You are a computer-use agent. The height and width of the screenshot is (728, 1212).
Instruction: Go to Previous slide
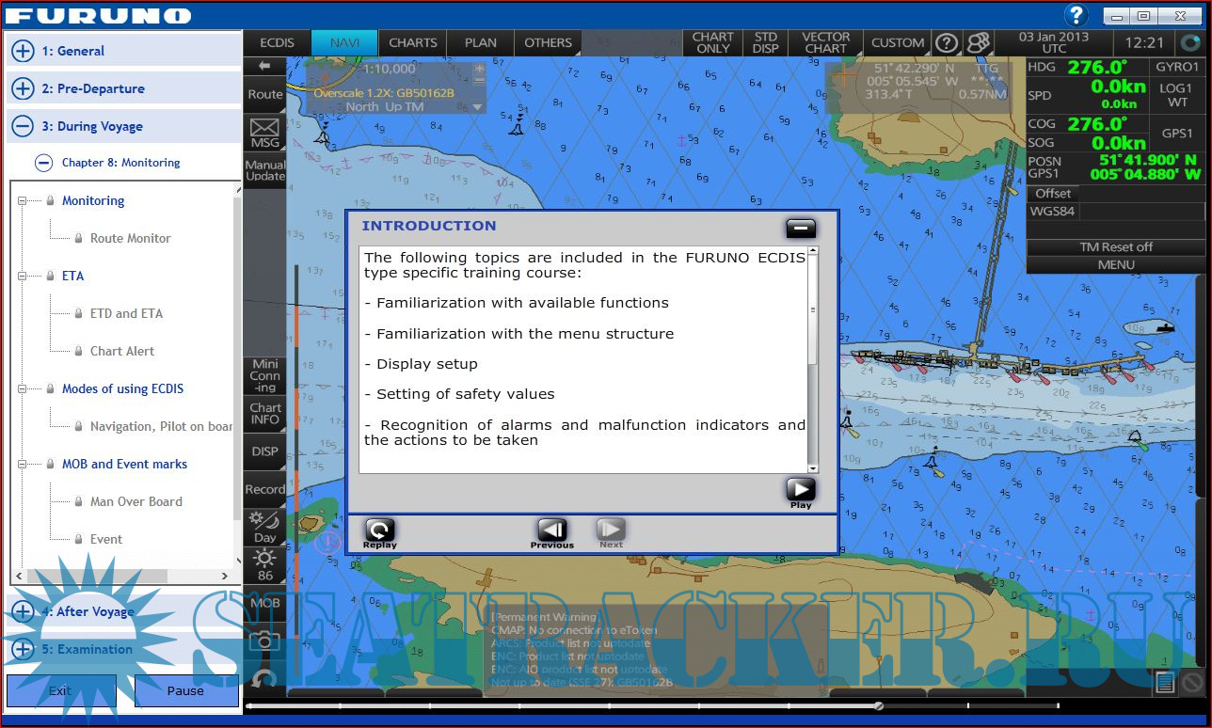(551, 530)
